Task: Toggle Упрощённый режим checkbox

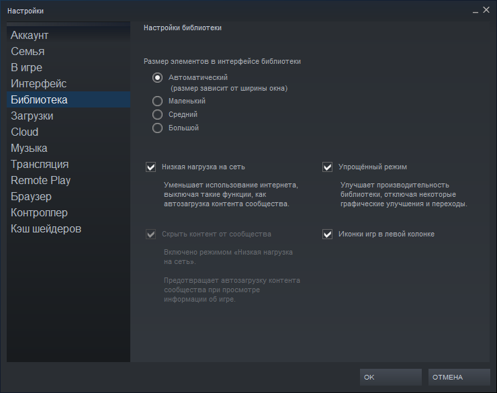Action: tap(328, 167)
